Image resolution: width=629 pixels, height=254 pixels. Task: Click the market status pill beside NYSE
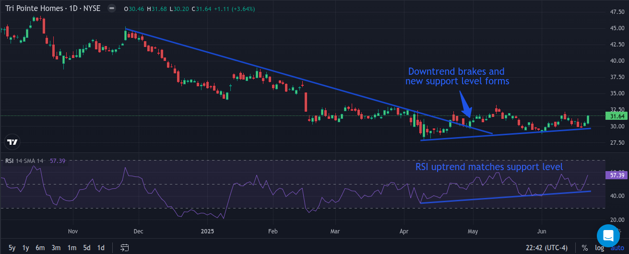point(111,9)
